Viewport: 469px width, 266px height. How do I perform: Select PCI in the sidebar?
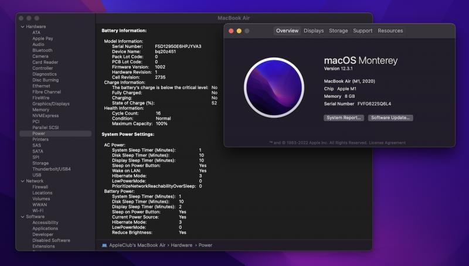coord(36,122)
